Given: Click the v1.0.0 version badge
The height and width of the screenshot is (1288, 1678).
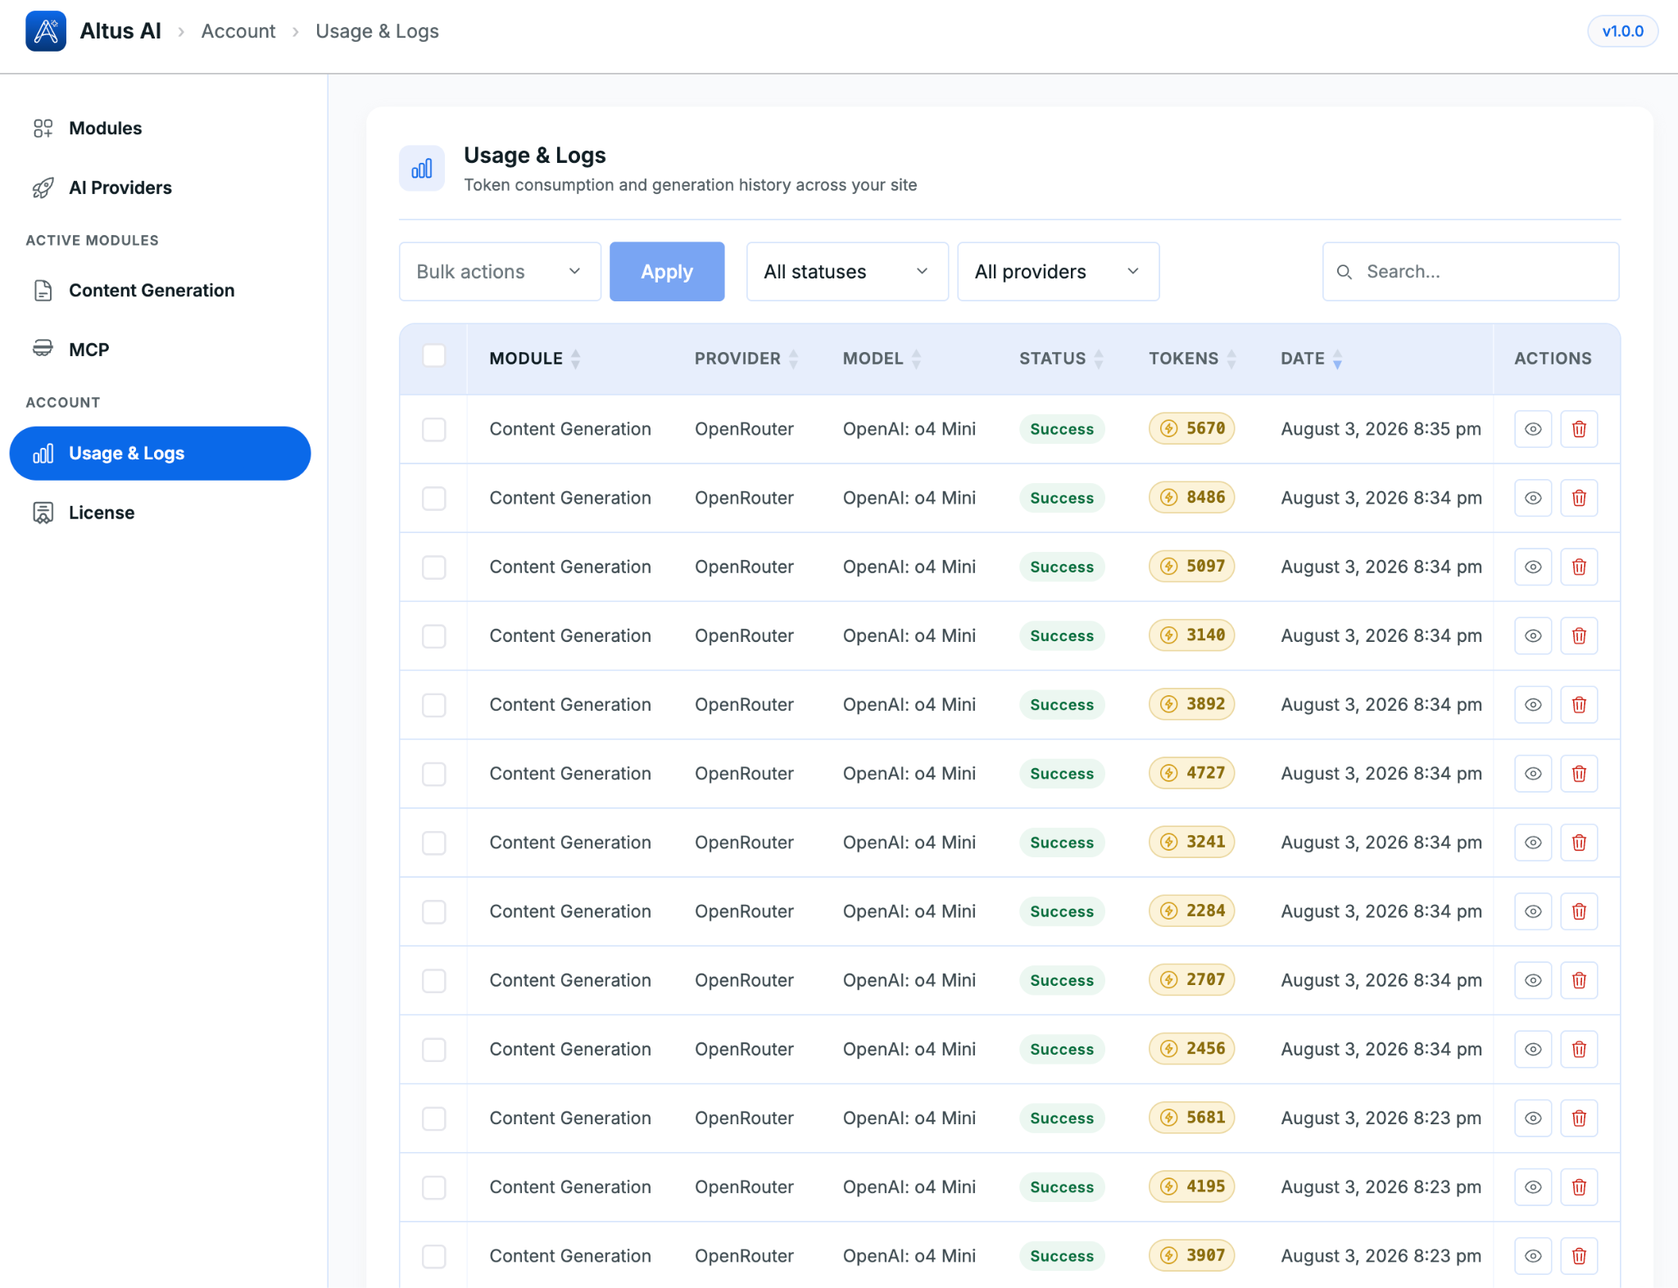Looking at the screenshot, I should point(1622,31).
